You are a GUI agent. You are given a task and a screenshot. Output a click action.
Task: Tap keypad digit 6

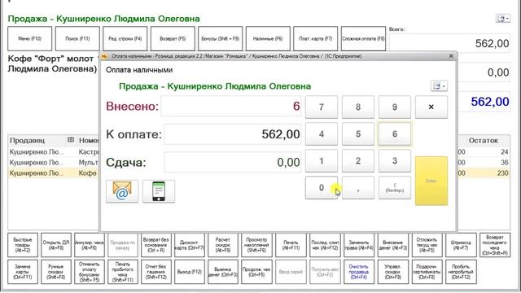pyautogui.click(x=394, y=133)
